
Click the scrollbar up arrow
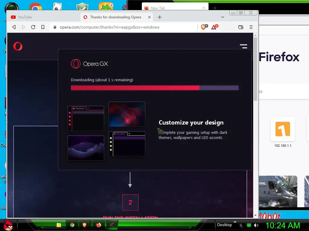[x=255, y=35]
